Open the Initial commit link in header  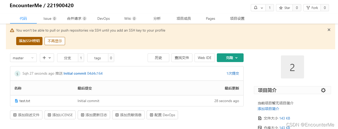75,73
